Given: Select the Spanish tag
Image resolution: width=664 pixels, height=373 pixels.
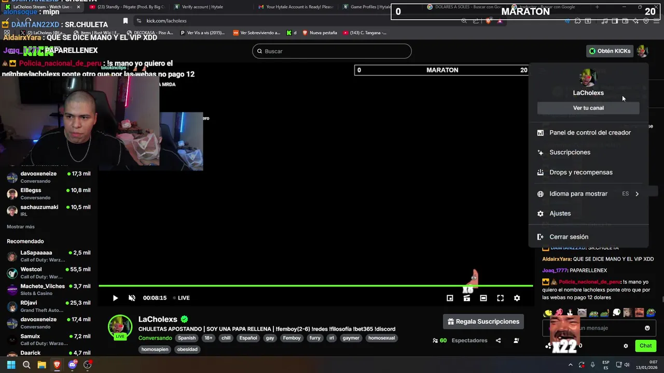Looking at the screenshot, I should click(187, 338).
